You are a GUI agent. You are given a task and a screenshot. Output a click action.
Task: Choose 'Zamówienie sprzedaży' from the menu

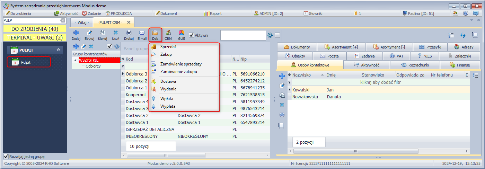181,64
